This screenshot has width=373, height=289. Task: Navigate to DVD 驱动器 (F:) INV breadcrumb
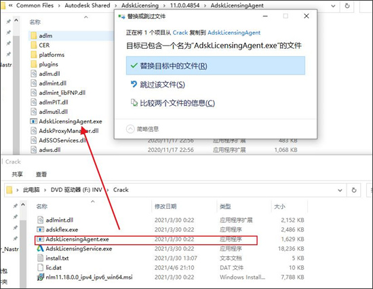(77, 190)
